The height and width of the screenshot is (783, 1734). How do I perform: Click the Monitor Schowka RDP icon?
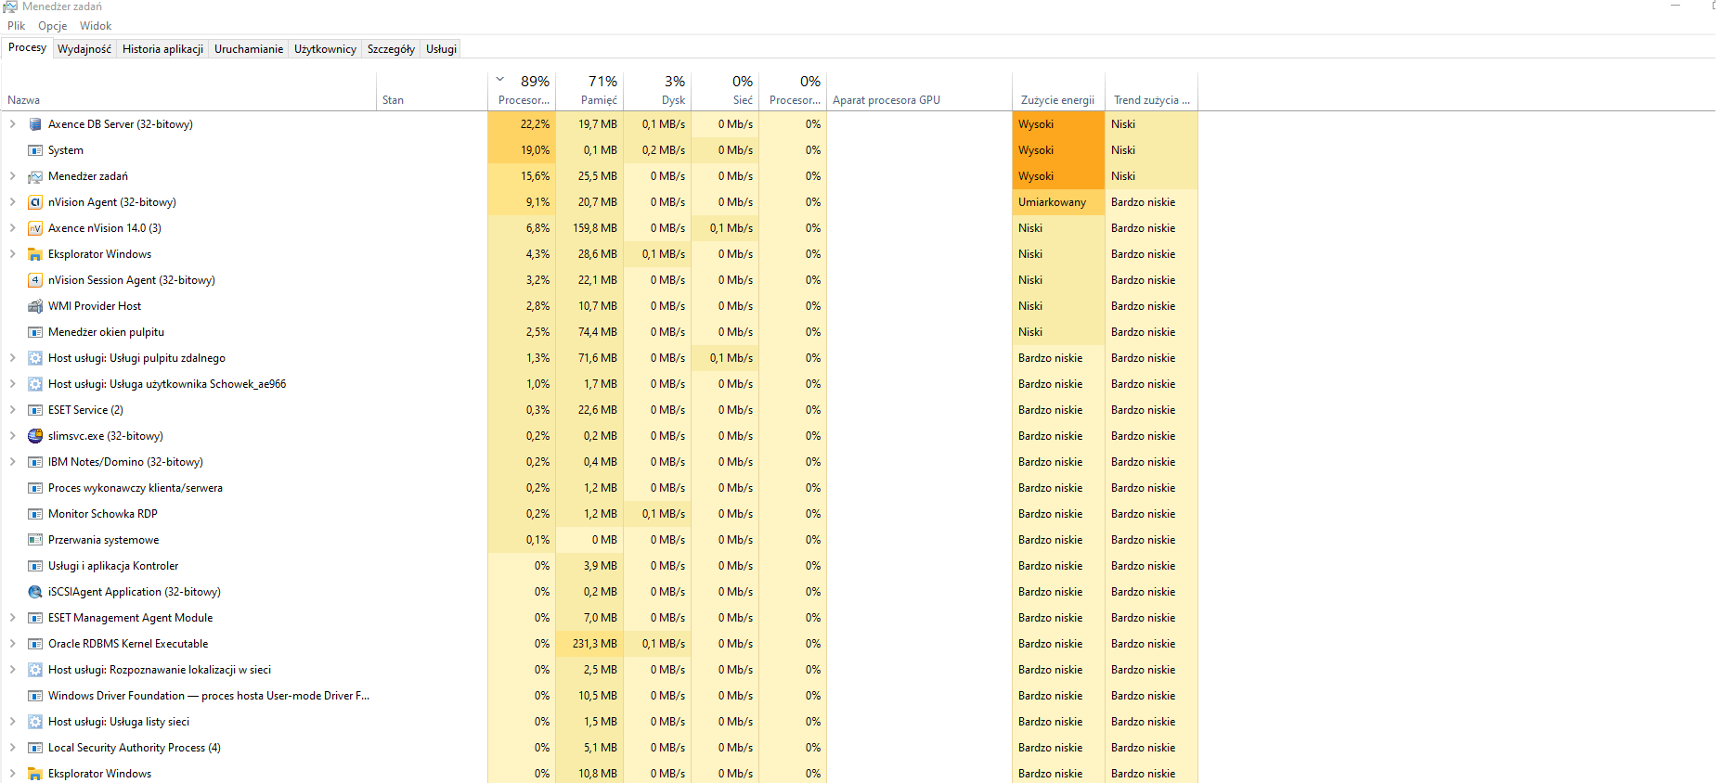tap(35, 514)
